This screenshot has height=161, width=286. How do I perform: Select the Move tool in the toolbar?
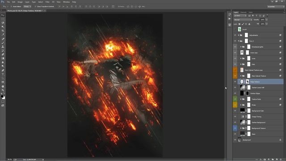[3, 15]
